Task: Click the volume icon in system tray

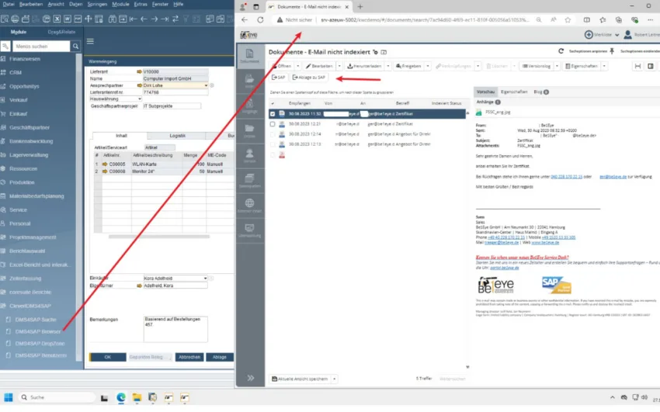Action: [x=644, y=397]
